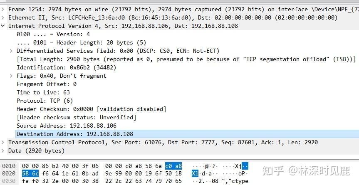Select the Version: 4 field
Image resolution: width=359 pixels, height=185 pixels.
click(x=53, y=34)
